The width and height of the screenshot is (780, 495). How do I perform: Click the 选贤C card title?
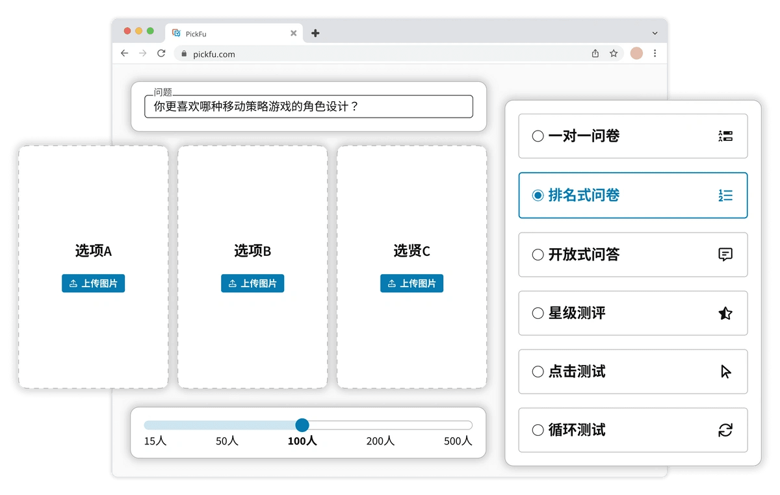point(411,251)
